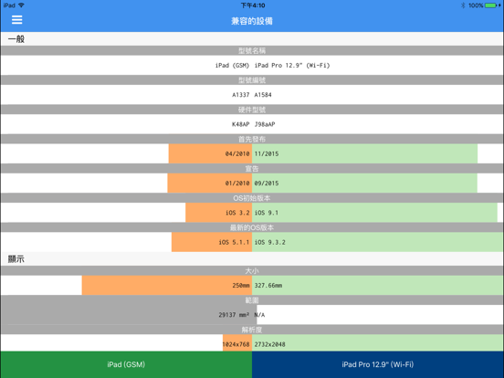Tap the iOS 3.2 orange bar
The width and height of the screenshot is (504, 378).
tap(218, 213)
